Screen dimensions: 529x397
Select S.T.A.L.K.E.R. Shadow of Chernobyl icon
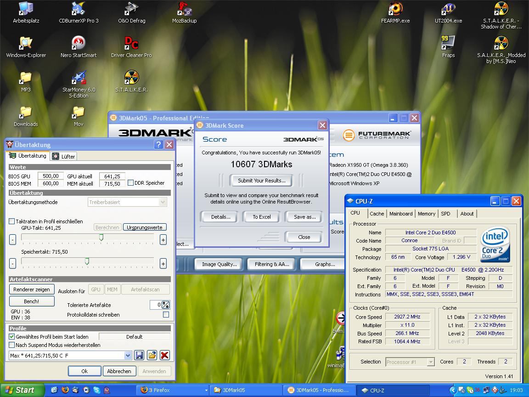501,15
